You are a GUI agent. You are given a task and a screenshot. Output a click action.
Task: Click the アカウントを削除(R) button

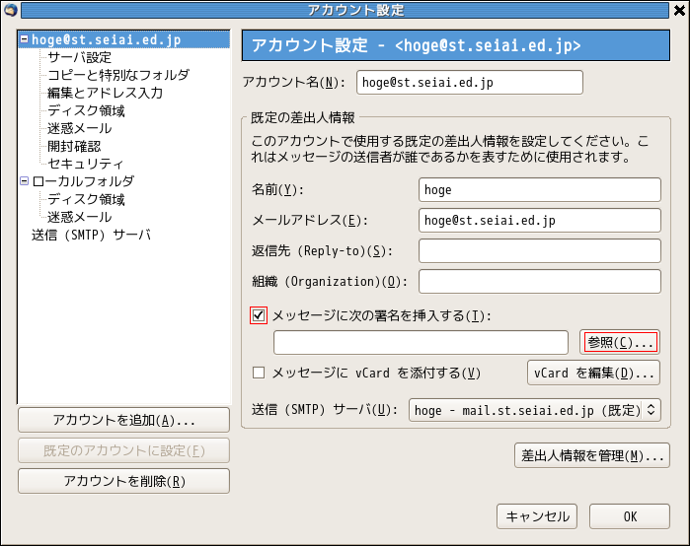click(x=123, y=481)
